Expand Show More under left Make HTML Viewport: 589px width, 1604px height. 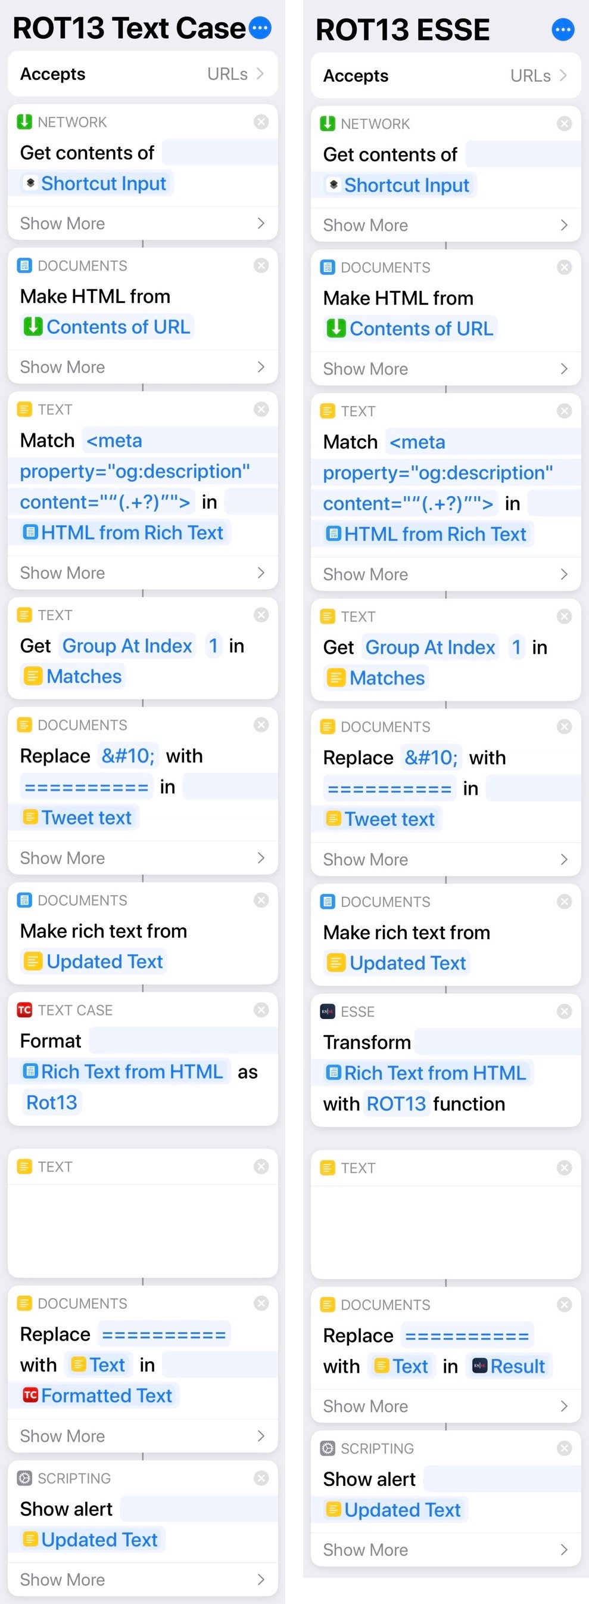(142, 367)
